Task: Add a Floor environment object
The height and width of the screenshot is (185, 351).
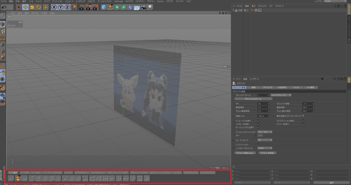Action: point(137,7)
